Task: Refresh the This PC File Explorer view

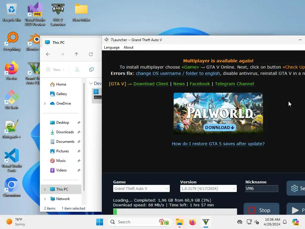Action: (x=91, y=54)
